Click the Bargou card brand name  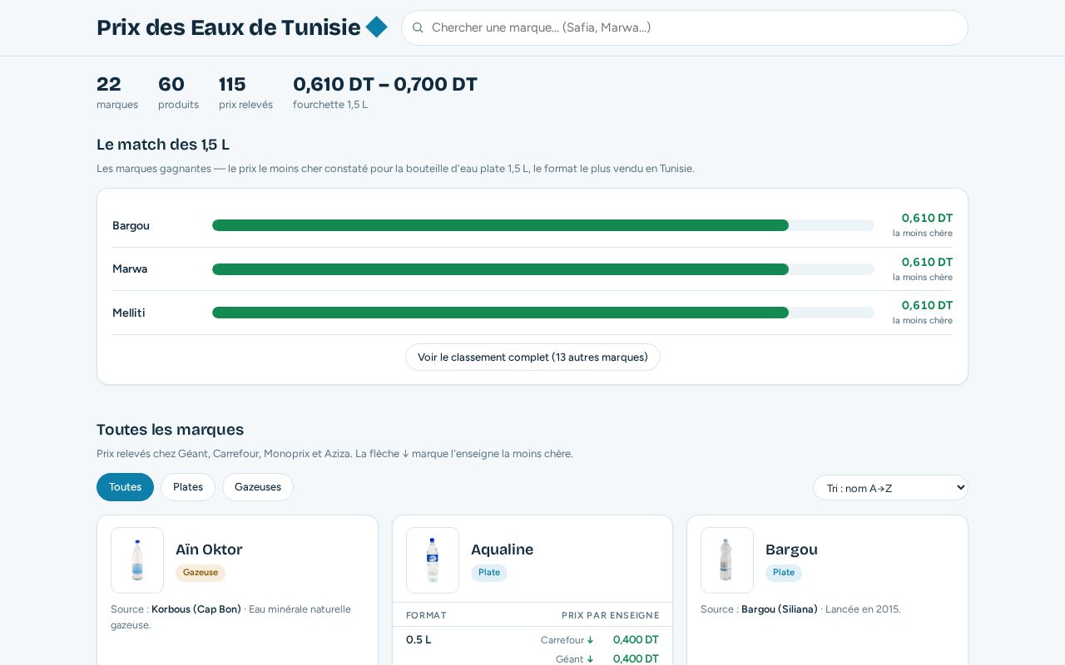click(x=791, y=549)
